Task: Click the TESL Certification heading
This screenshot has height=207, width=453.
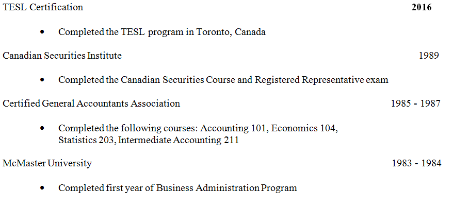Action: tap(43, 8)
